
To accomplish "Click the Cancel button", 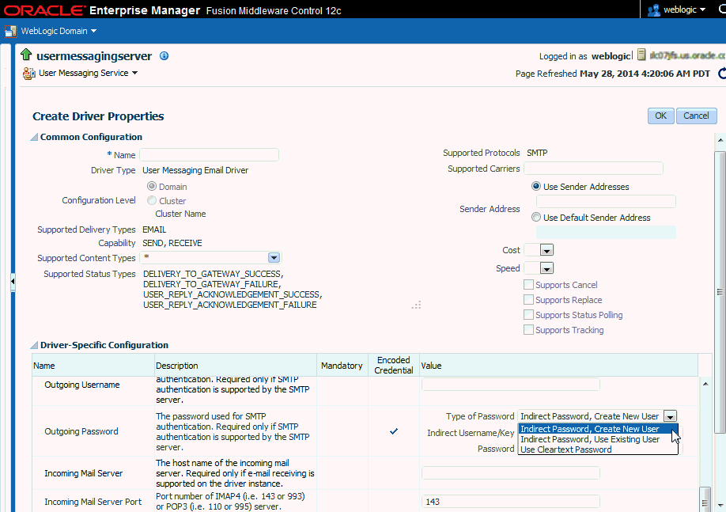I will (697, 116).
